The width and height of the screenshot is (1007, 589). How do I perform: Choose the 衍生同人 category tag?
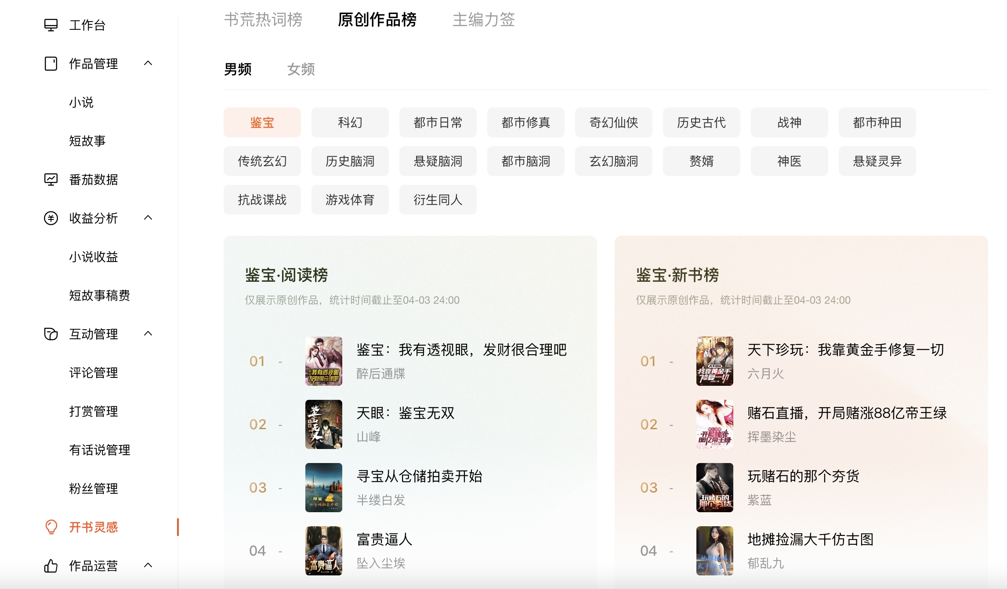[x=438, y=200]
